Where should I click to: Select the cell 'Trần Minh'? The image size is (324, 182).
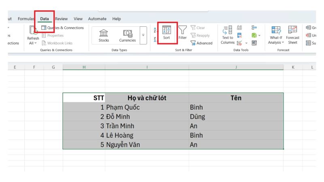coord(147,126)
